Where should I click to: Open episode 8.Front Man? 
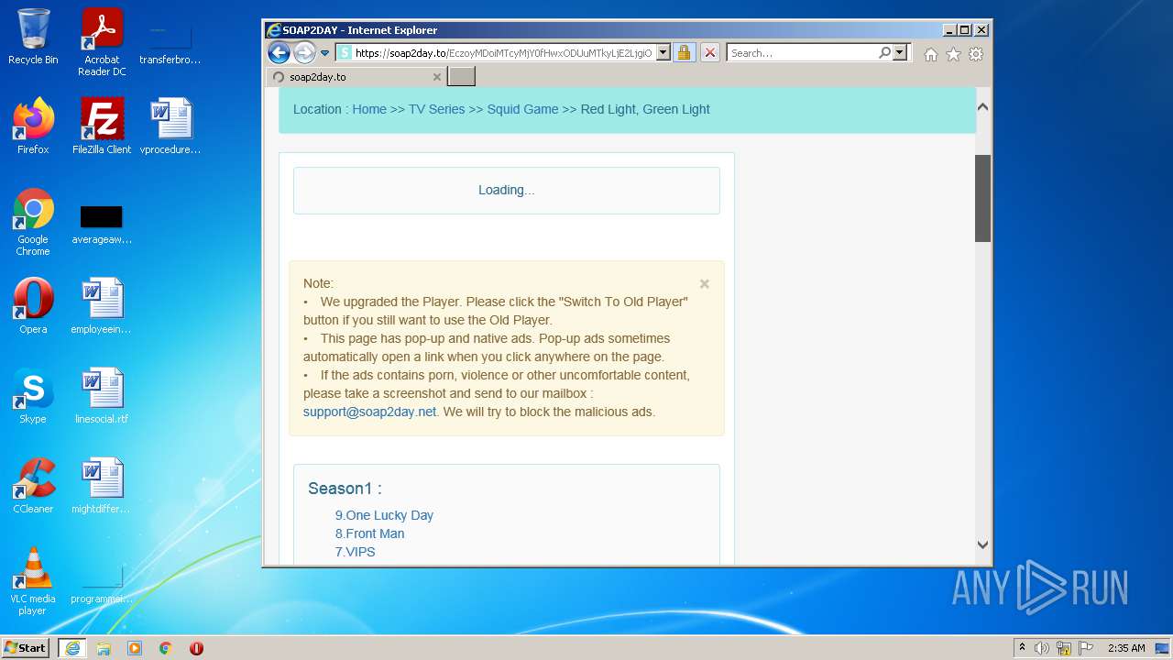coord(369,533)
